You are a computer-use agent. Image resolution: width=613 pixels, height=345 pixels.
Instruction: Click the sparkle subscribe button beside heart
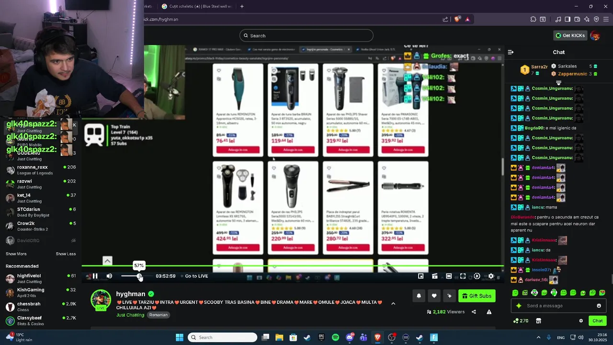pyautogui.click(x=449, y=296)
